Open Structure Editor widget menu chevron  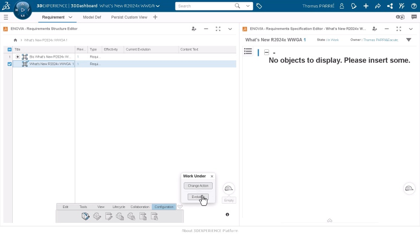click(230, 29)
